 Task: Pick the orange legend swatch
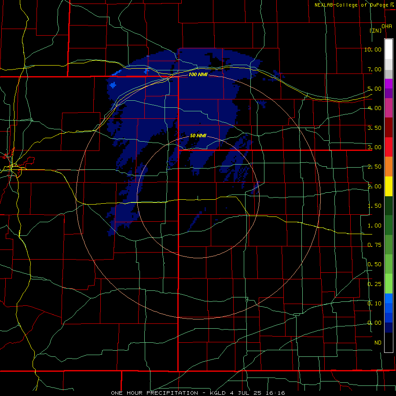(x=389, y=167)
